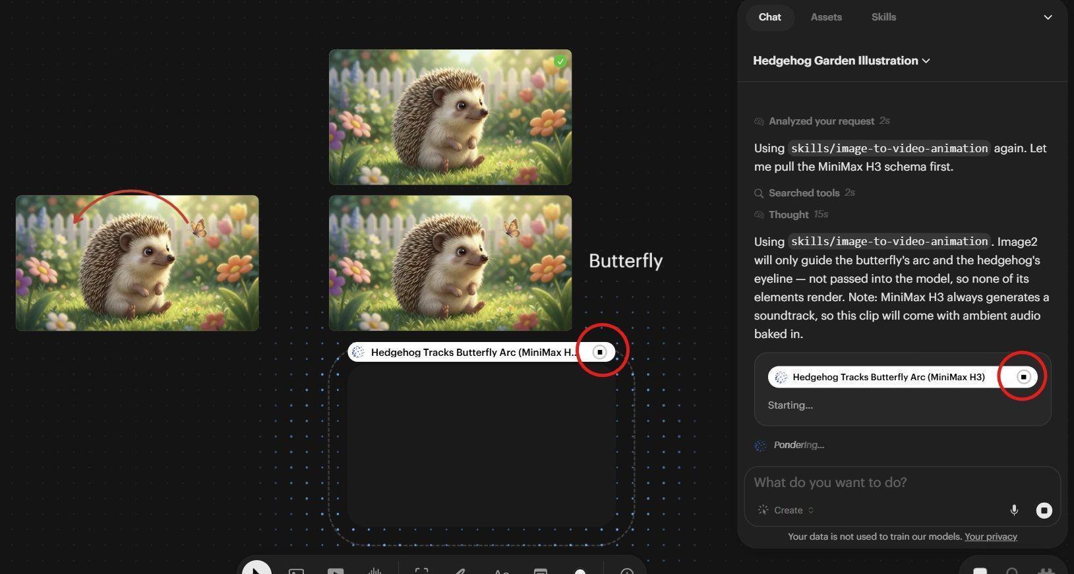Expand the Analyzed your request step
Image resolution: width=1074 pixels, height=574 pixels.
click(822, 121)
